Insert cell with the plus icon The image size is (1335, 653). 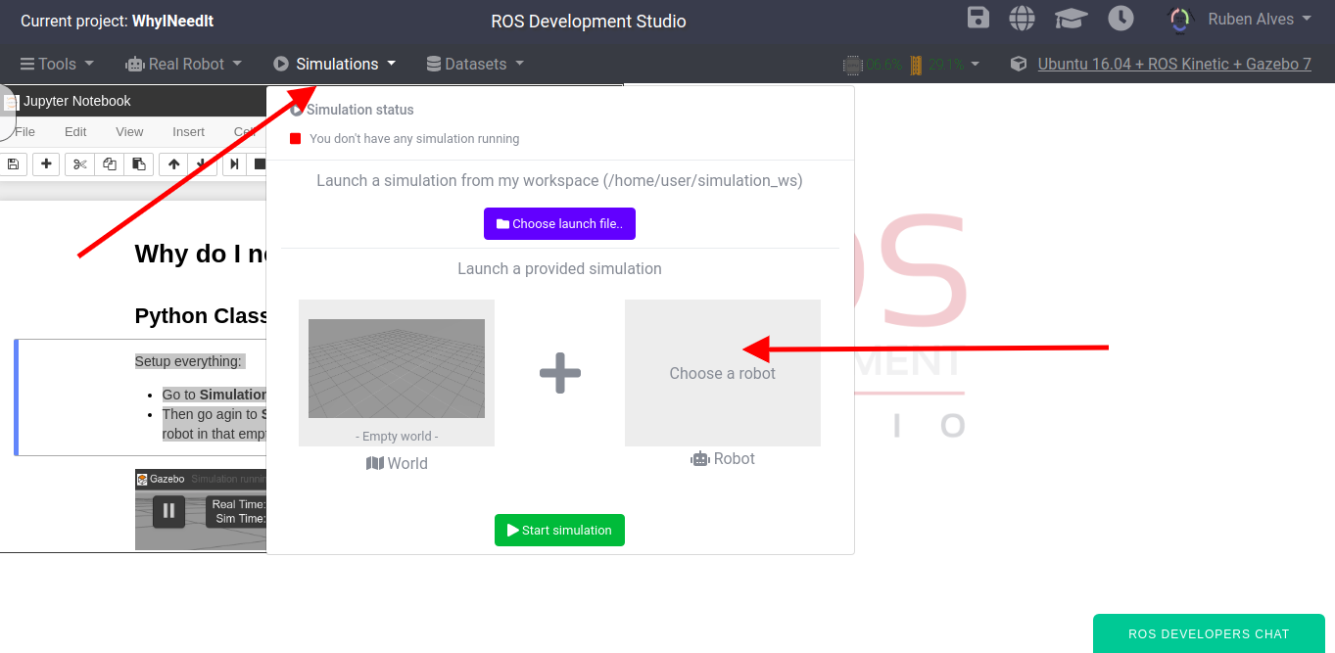tap(46, 164)
